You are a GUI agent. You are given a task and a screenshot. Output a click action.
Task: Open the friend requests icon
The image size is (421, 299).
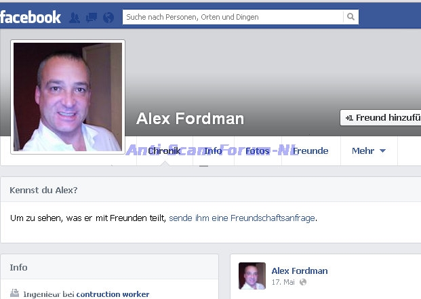click(x=75, y=18)
